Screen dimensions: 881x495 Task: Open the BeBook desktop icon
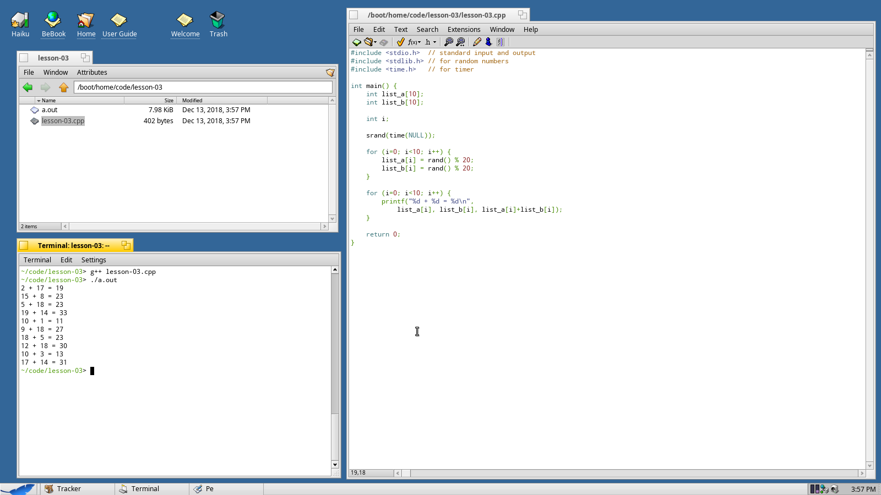click(53, 25)
